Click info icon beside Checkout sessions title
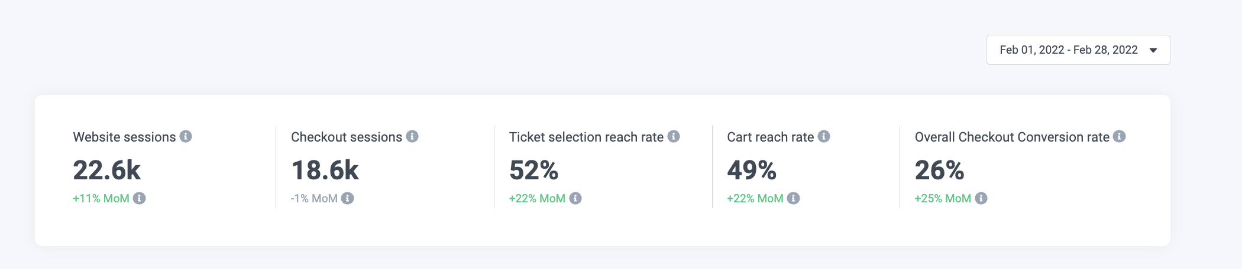The image size is (1242, 269). (412, 136)
